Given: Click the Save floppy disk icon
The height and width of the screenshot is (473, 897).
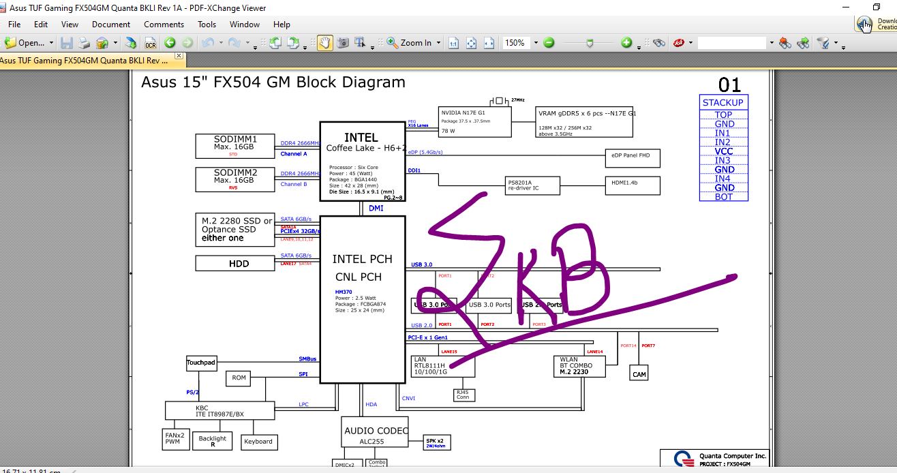Looking at the screenshot, I should (x=67, y=43).
